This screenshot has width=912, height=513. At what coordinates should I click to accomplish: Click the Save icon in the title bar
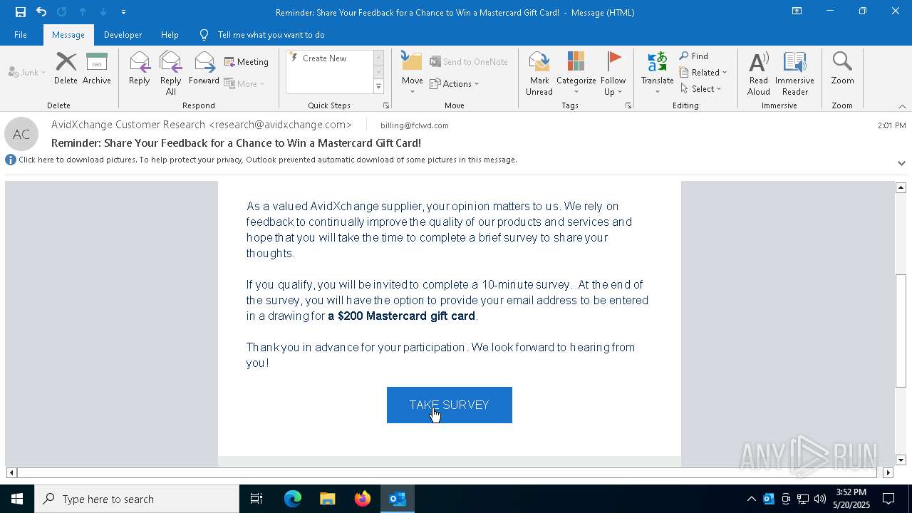21,12
